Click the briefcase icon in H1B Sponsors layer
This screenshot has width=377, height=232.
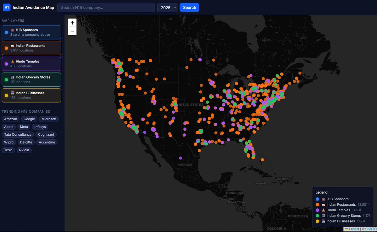tap(13, 30)
